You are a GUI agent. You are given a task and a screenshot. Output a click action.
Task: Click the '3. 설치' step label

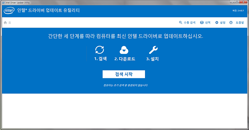[x=152, y=59]
